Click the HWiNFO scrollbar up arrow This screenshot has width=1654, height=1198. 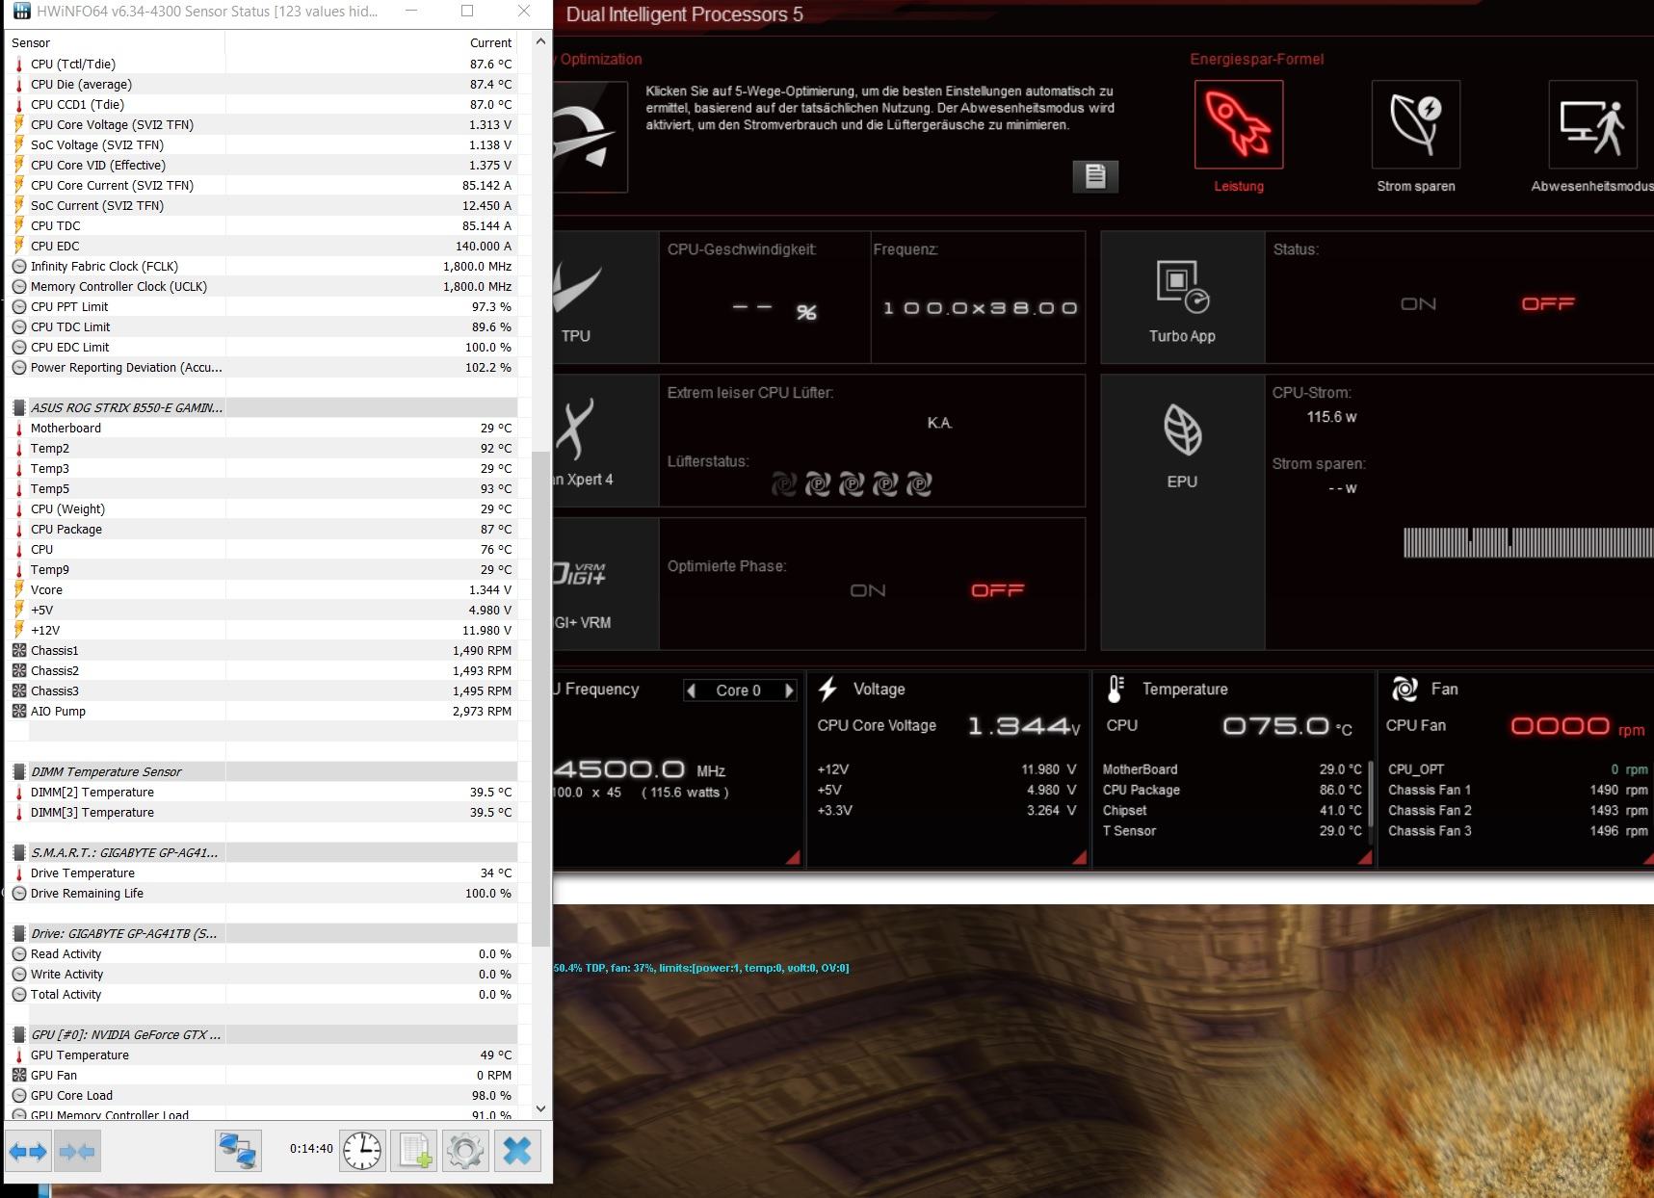[x=540, y=41]
